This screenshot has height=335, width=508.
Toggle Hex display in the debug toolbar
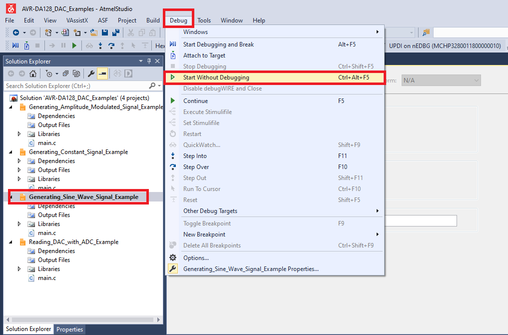pos(160,45)
